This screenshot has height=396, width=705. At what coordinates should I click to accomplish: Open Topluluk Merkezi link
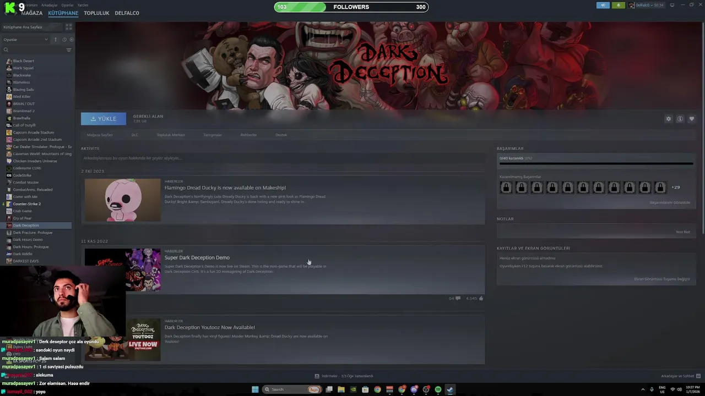click(171, 135)
